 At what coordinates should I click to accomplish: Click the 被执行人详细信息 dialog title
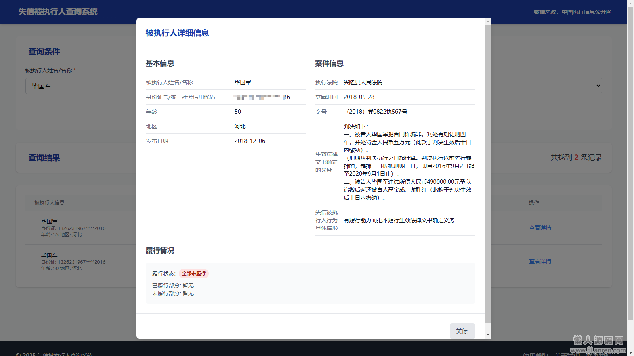tap(177, 33)
